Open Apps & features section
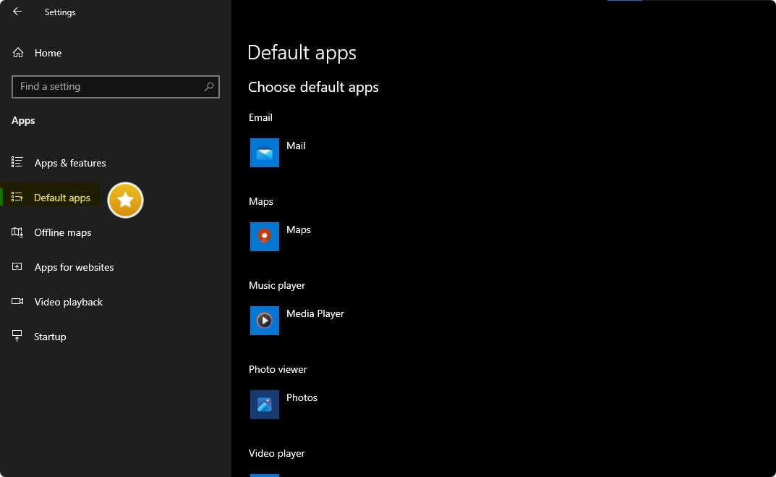This screenshot has height=477, width=776. [70, 163]
